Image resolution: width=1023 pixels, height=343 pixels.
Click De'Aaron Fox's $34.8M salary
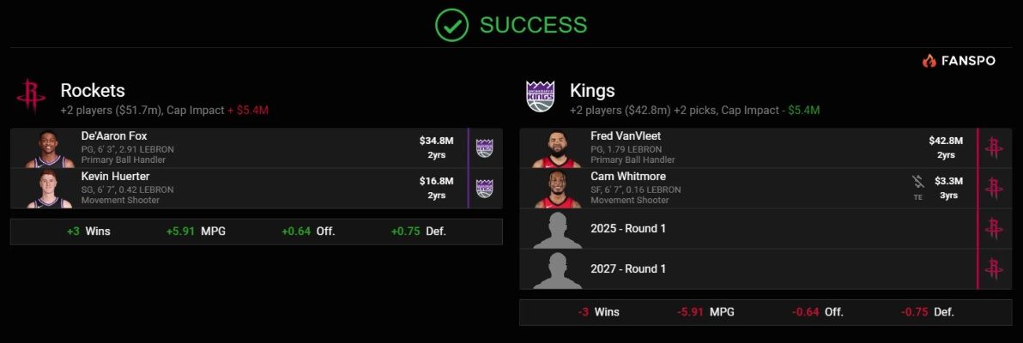[436, 141]
